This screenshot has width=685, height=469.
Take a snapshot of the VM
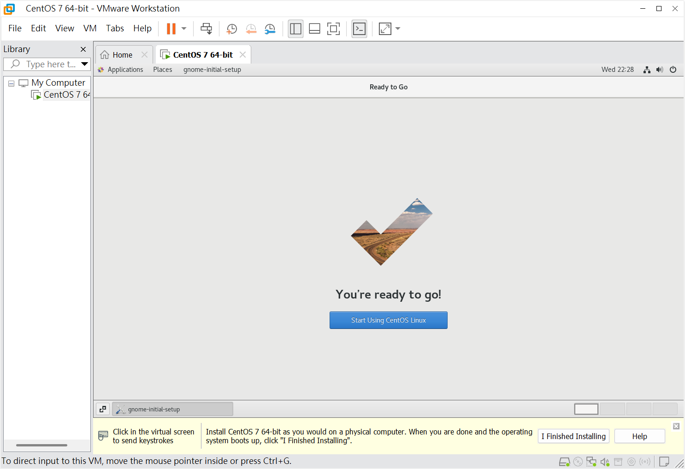coord(231,29)
